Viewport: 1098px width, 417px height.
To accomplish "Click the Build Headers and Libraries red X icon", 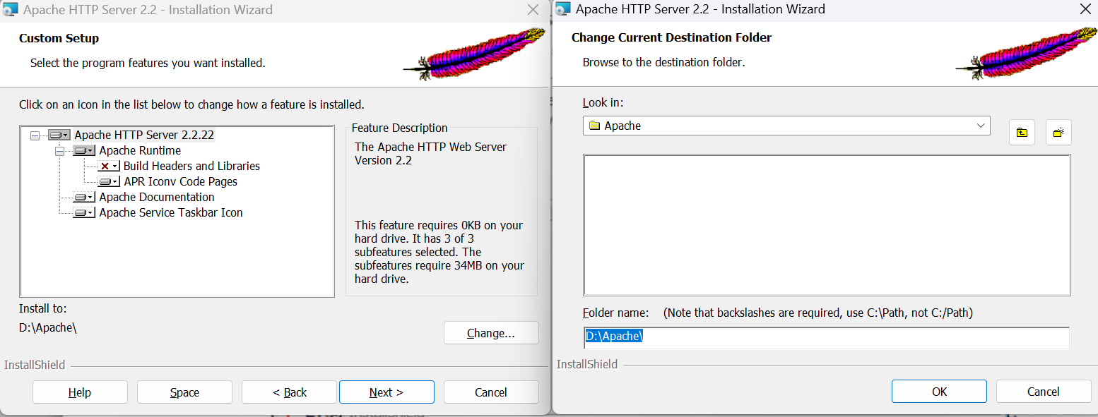I will 109,166.
